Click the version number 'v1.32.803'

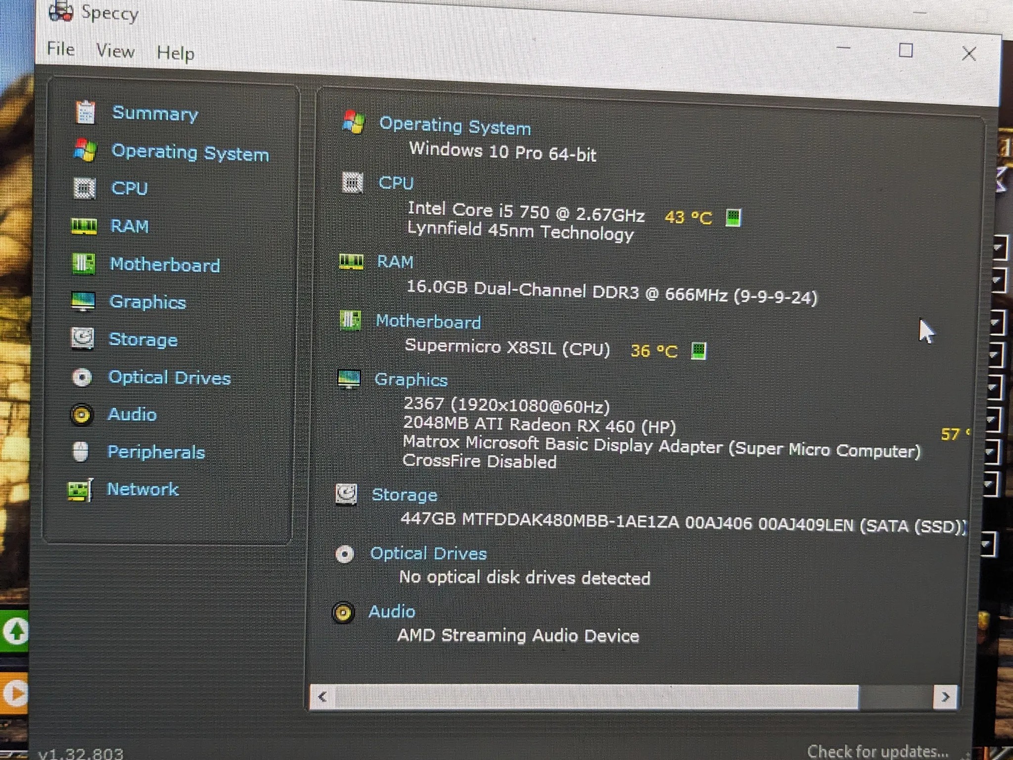[x=81, y=753]
